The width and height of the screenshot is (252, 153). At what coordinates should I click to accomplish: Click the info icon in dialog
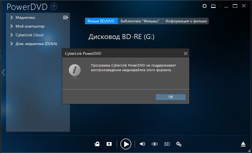[x=75, y=70]
